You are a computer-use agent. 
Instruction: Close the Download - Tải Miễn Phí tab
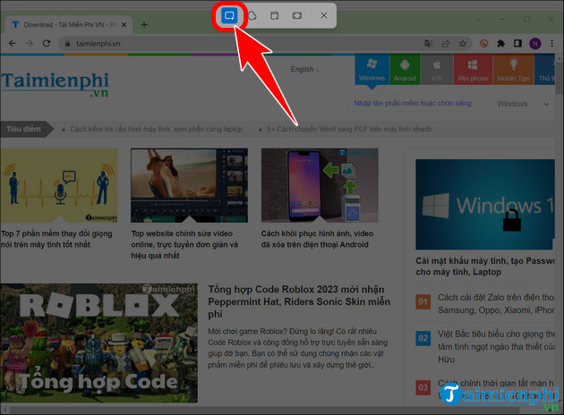point(124,25)
